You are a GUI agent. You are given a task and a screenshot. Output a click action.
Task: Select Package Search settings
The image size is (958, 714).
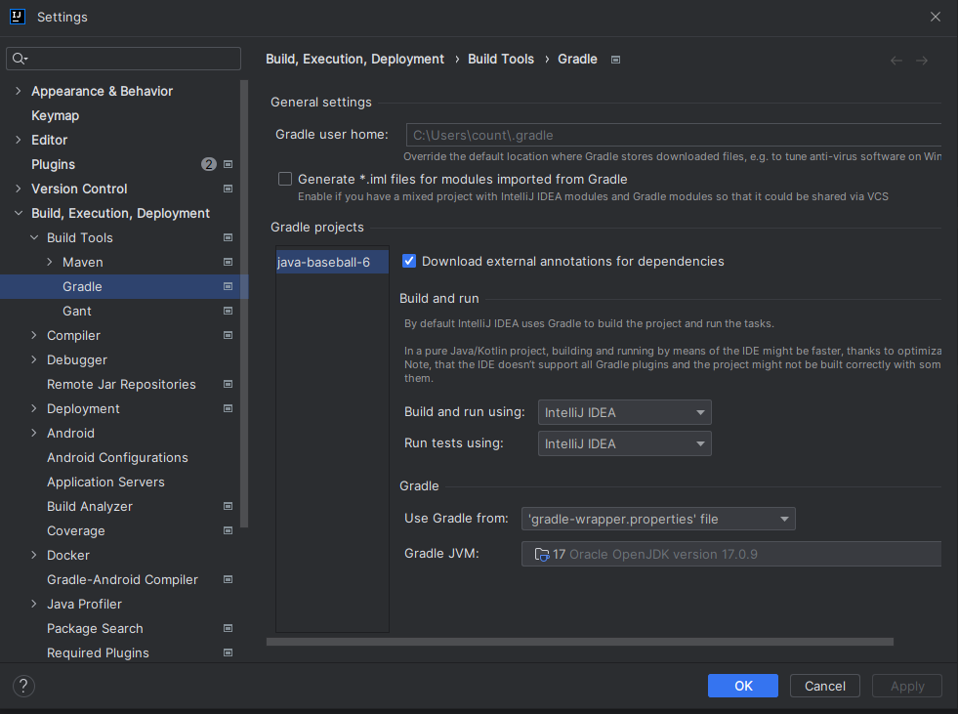95,628
